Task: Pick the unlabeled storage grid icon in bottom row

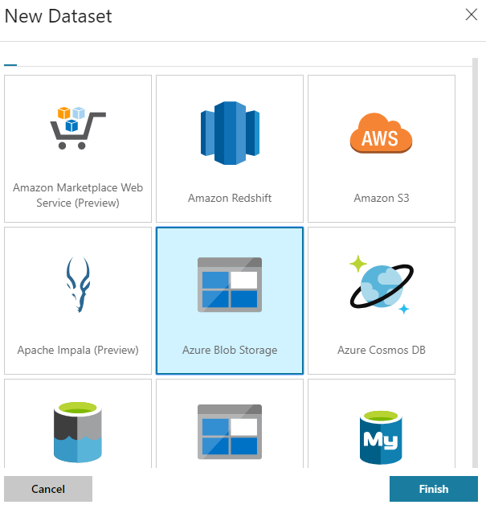Action: [230, 432]
